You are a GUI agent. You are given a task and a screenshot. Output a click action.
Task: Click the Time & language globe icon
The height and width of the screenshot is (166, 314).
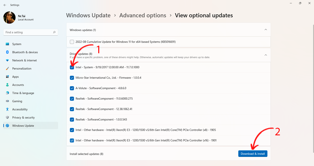[8, 93]
